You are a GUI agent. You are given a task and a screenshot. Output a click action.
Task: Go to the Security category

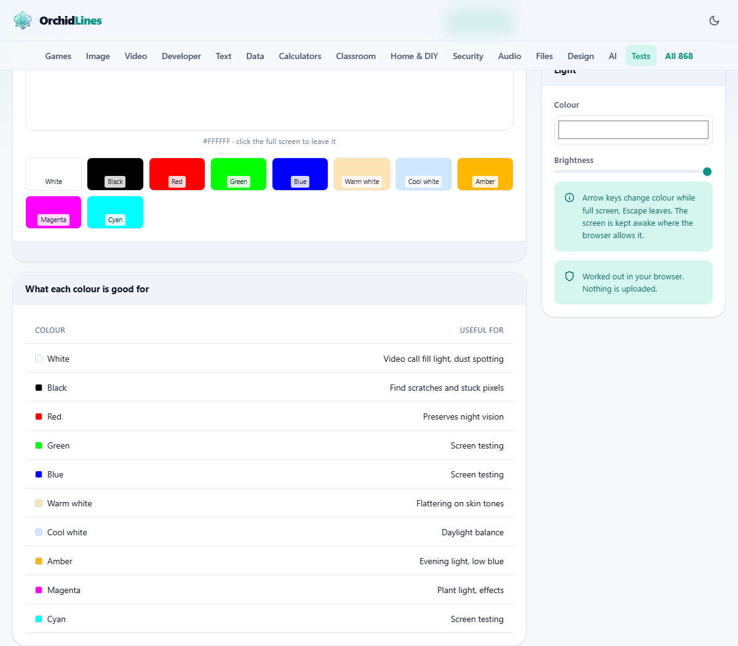[468, 56]
